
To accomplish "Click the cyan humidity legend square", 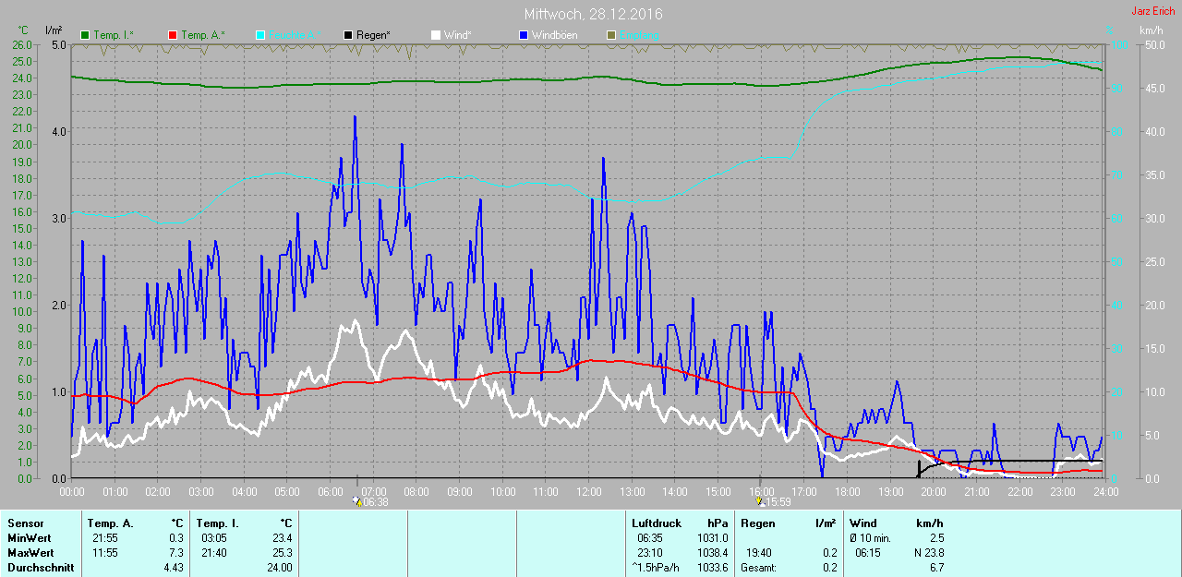I will [259, 35].
